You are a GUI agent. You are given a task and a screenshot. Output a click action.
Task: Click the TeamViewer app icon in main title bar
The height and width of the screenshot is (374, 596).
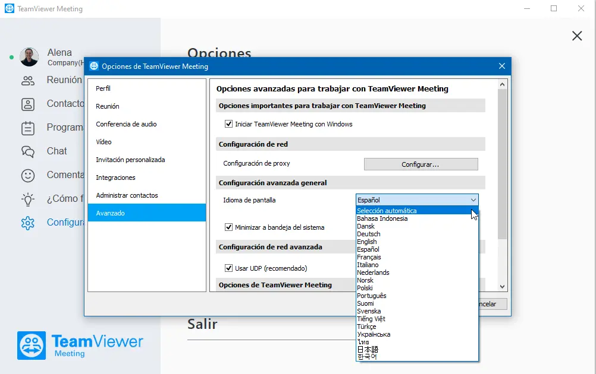9,8
